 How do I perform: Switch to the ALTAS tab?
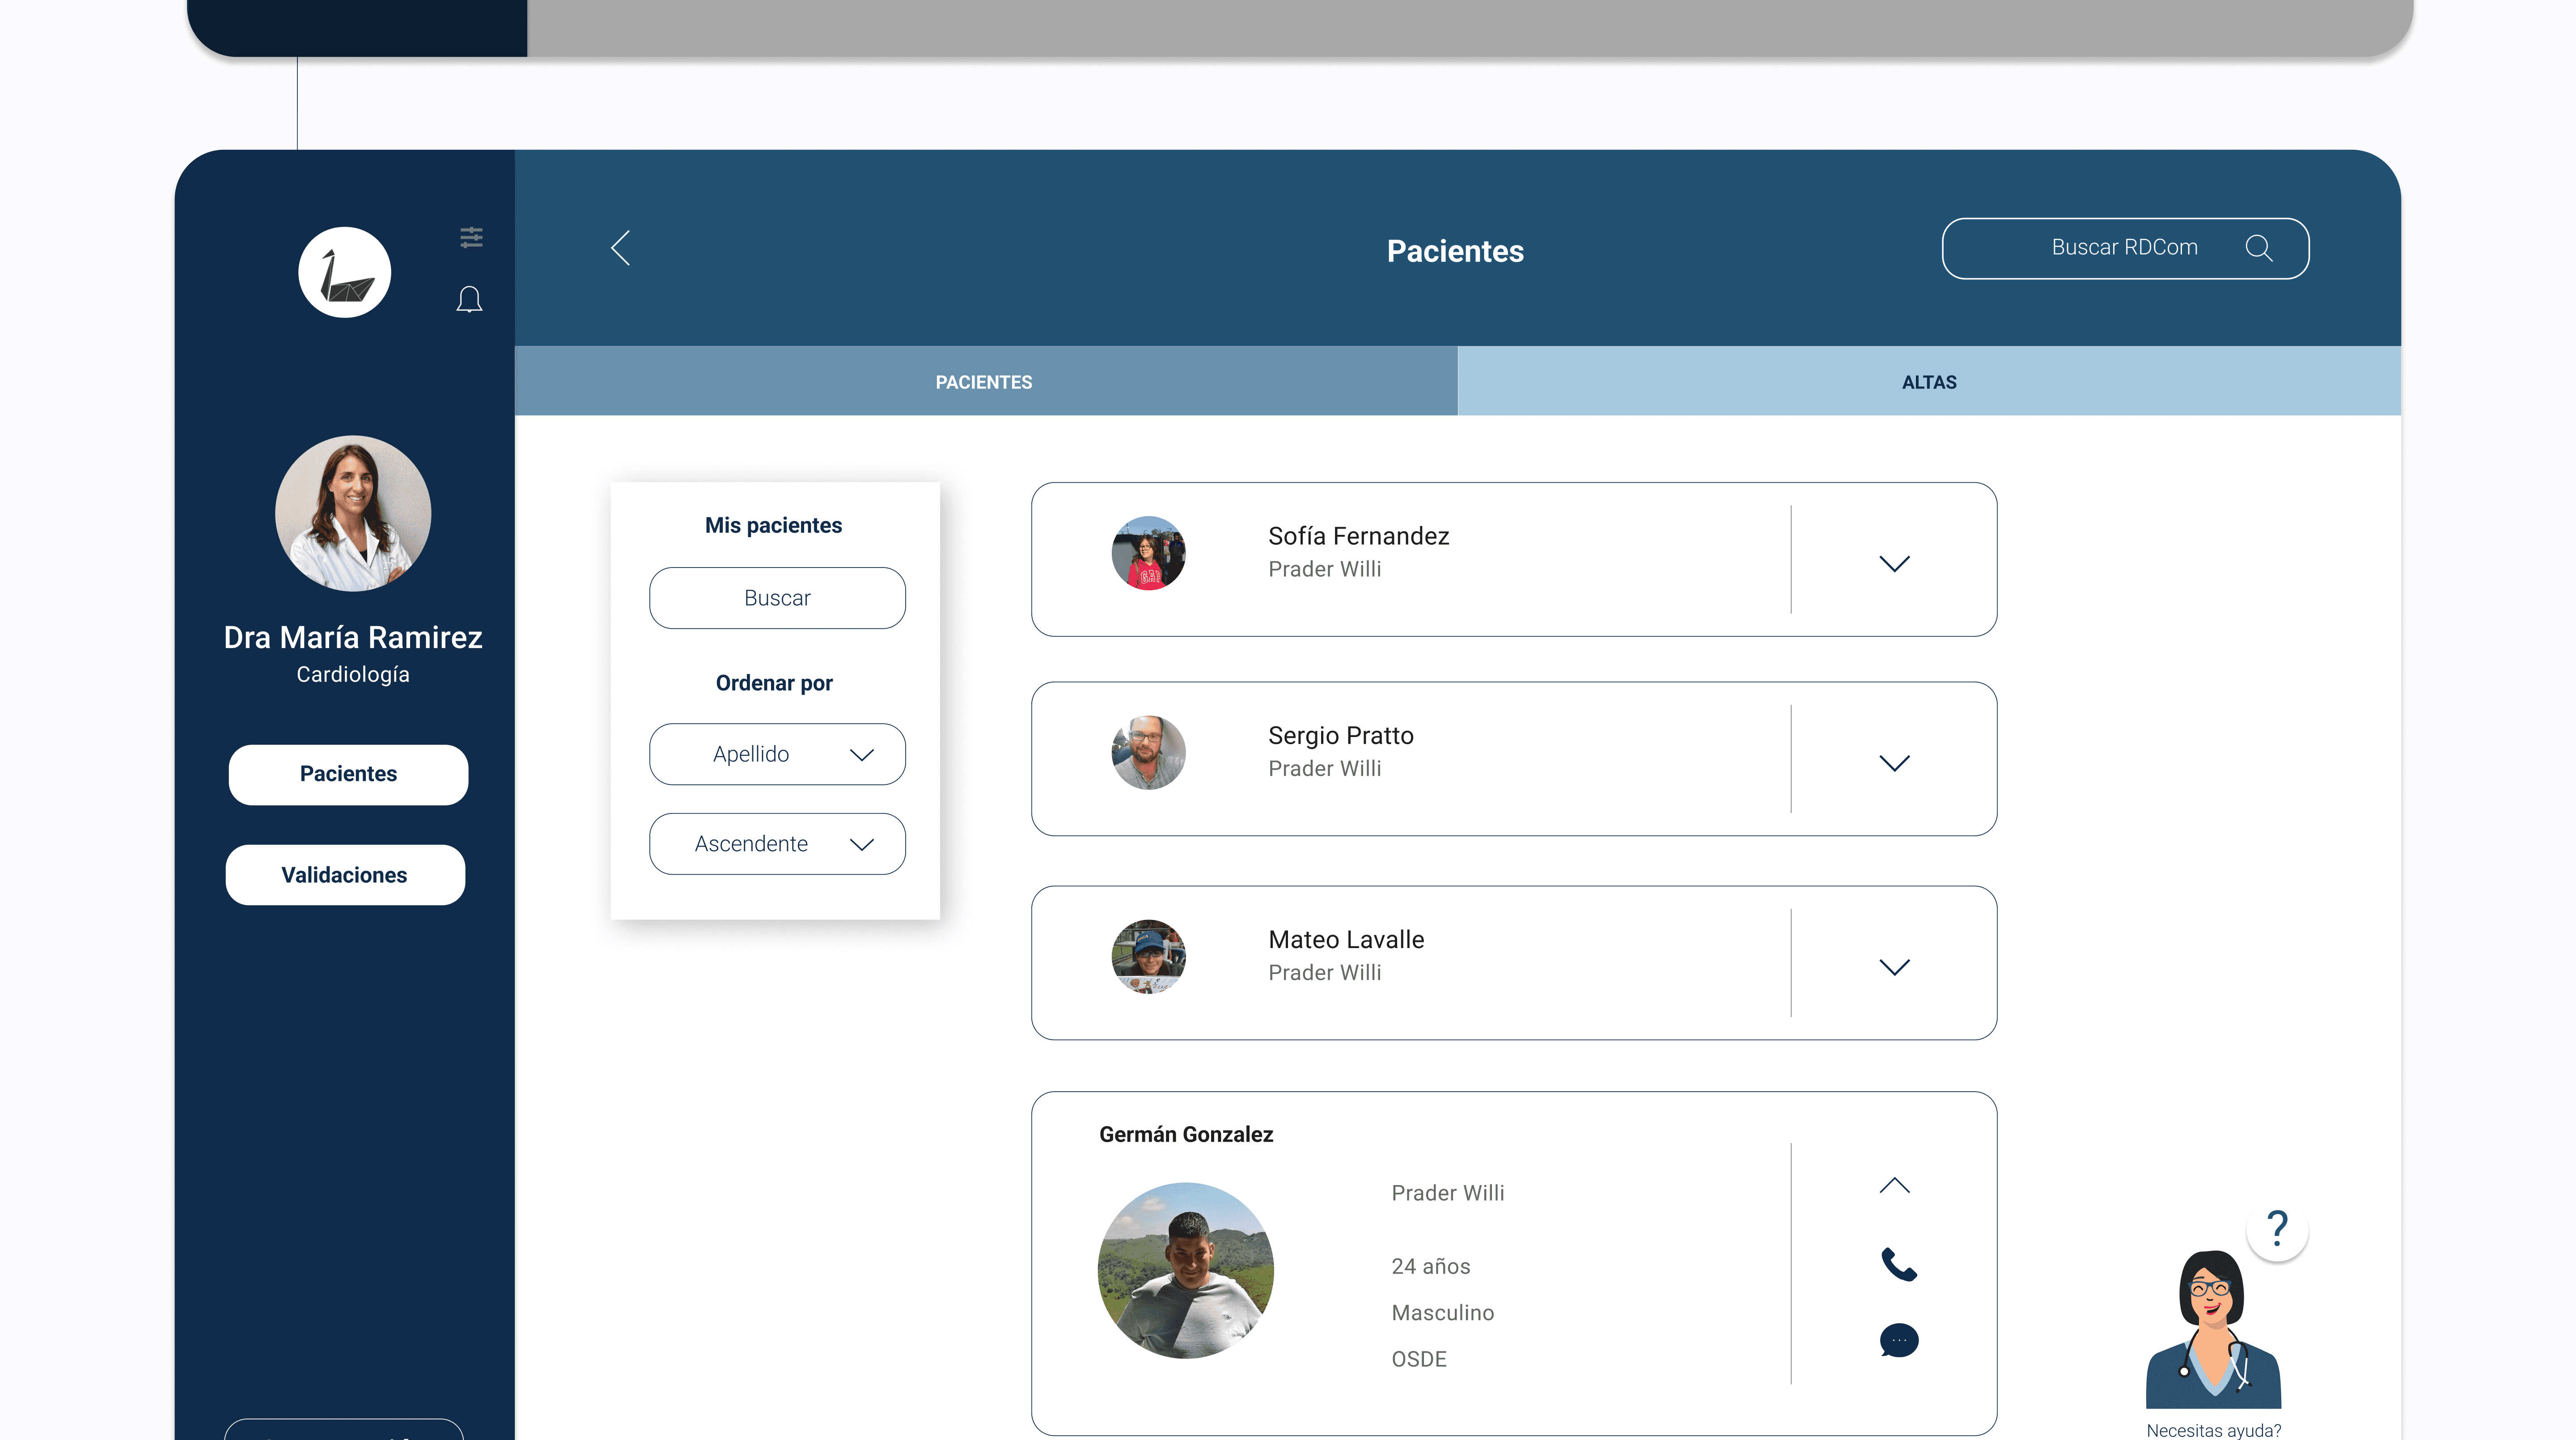click(x=1928, y=382)
